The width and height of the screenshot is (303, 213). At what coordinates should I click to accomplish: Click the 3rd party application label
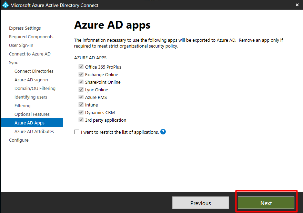(x=106, y=120)
